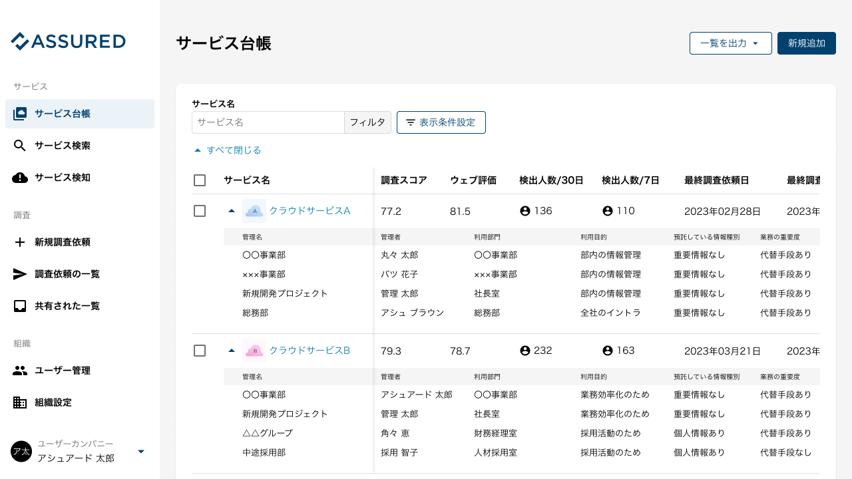
Task: Check the checkbox for クラウドサービスA
Action: pyautogui.click(x=200, y=211)
